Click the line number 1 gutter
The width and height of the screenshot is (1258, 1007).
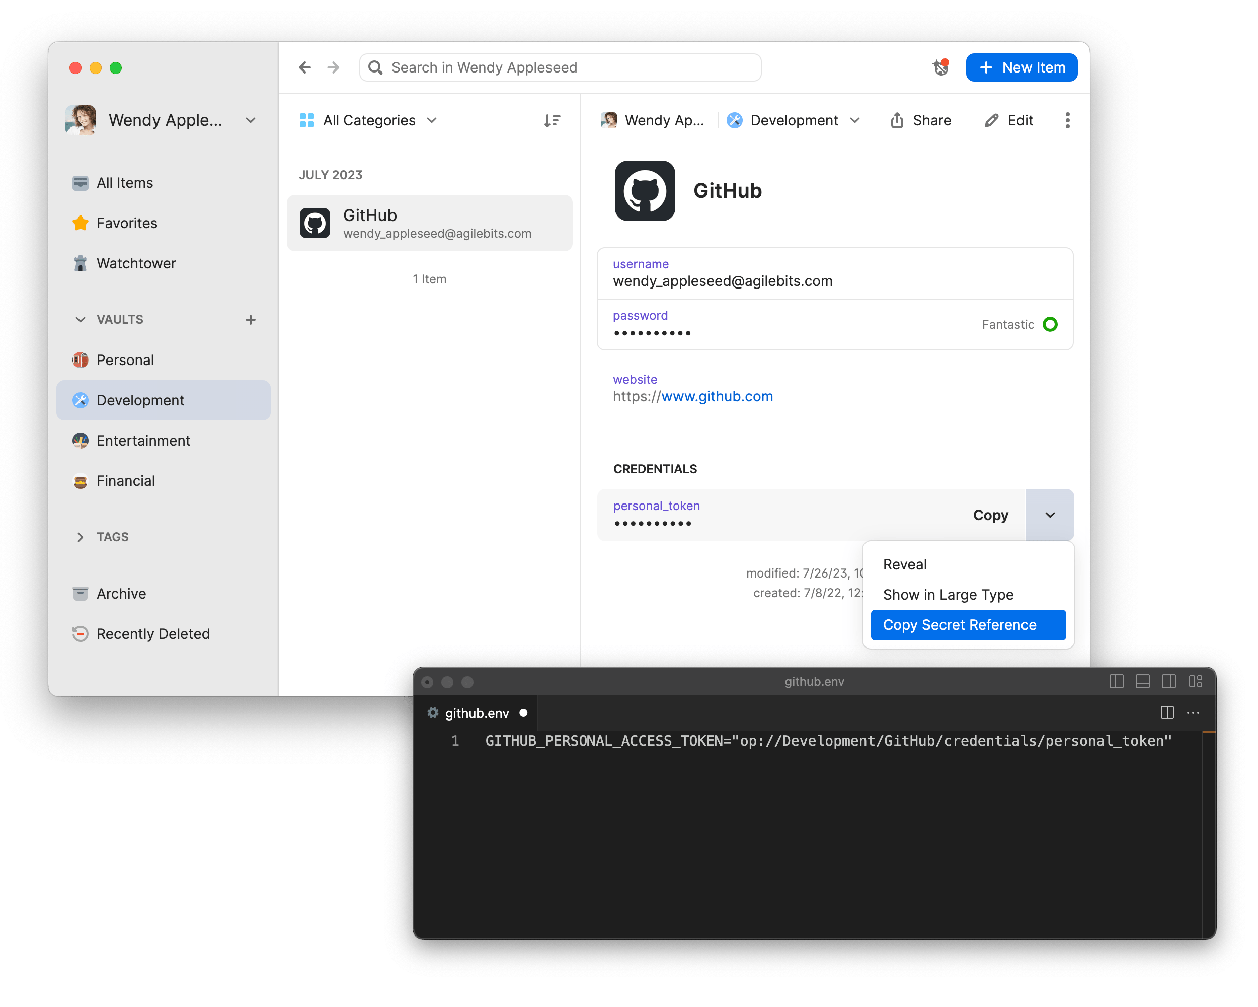point(455,741)
